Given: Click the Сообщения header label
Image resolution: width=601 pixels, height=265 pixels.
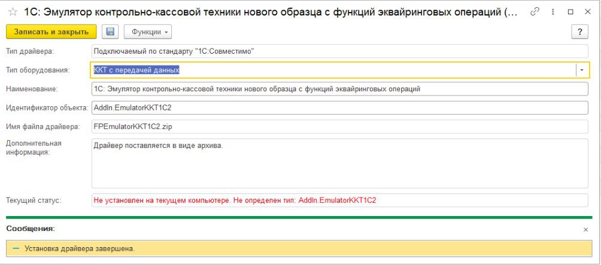Looking at the screenshot, I should click(31, 229).
